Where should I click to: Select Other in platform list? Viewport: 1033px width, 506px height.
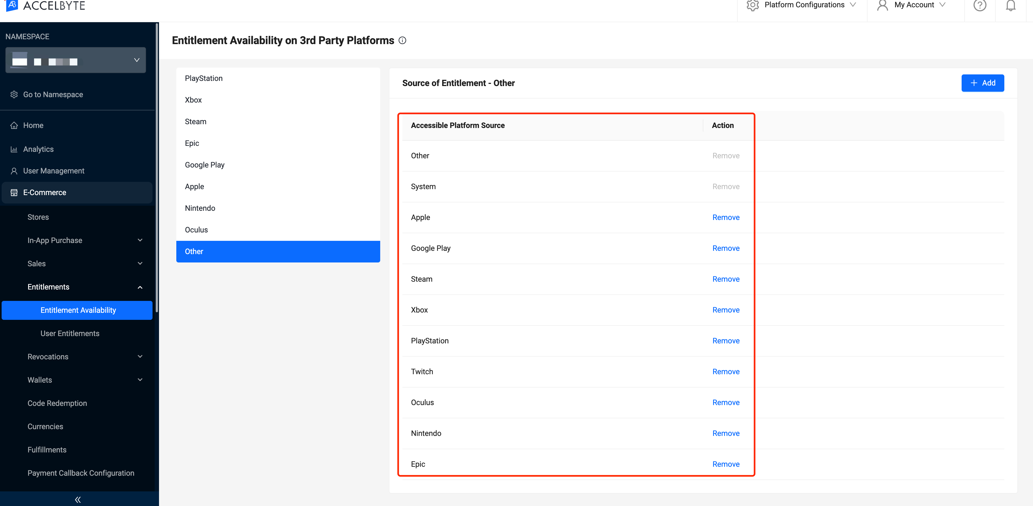click(278, 252)
